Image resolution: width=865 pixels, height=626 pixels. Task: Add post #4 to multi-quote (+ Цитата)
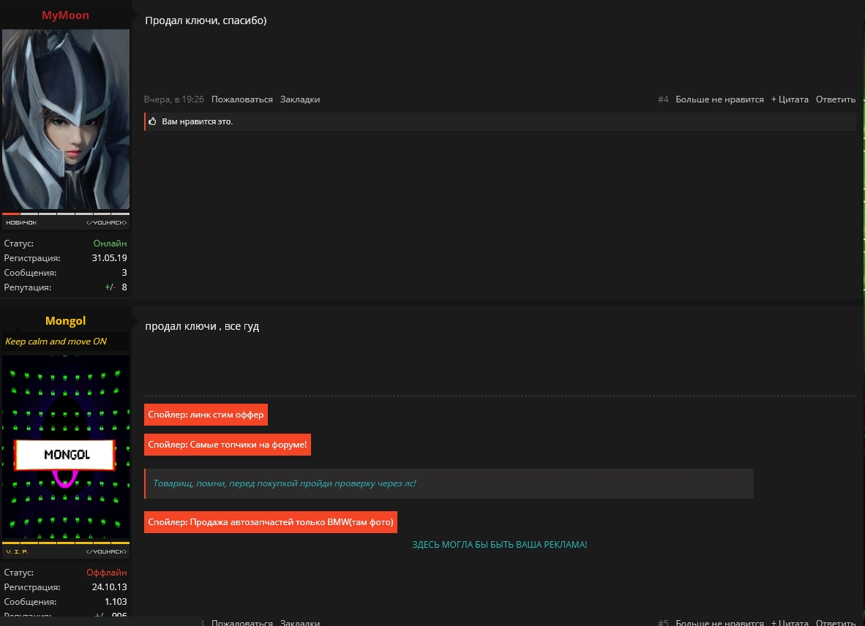point(790,99)
